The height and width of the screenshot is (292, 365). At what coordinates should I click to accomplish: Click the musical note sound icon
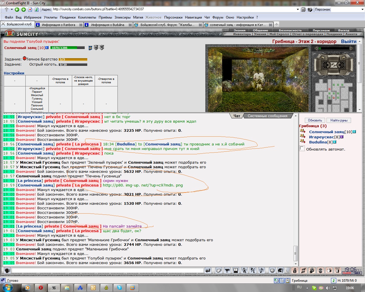(x=261, y=270)
